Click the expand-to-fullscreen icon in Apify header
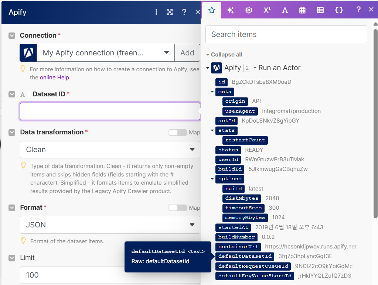The height and width of the screenshot is (285, 378). coord(170,12)
